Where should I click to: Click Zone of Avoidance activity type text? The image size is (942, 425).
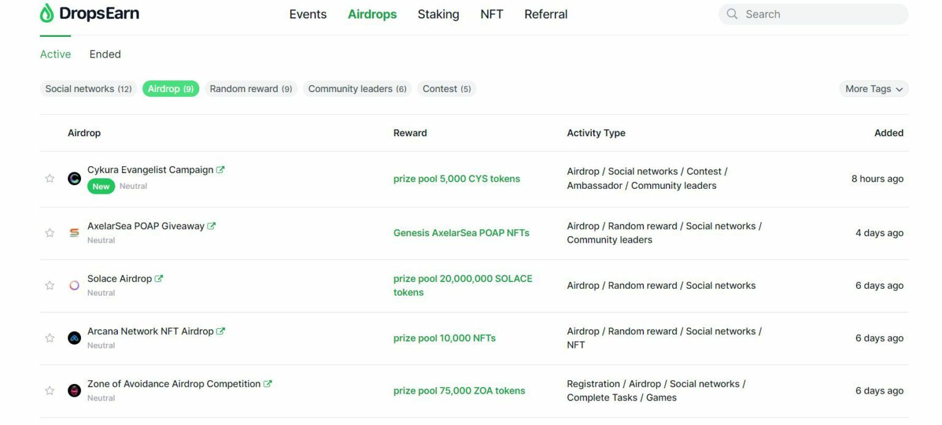point(656,391)
